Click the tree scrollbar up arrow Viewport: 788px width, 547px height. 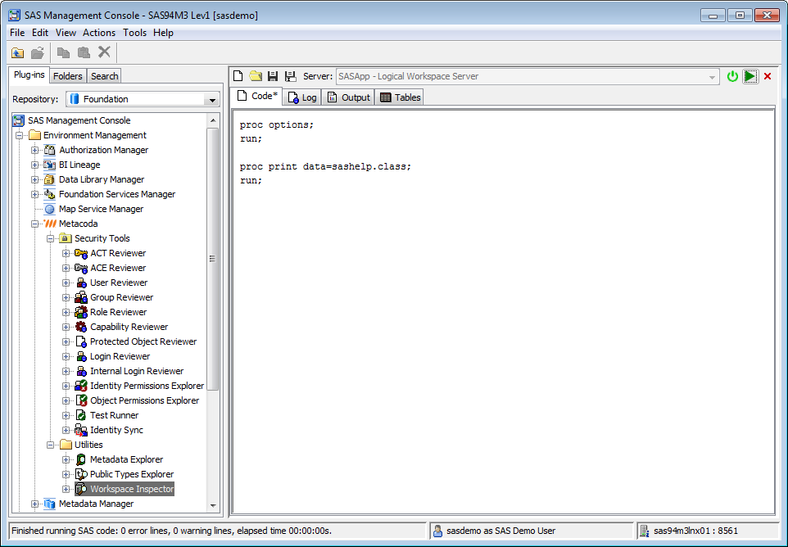click(213, 120)
